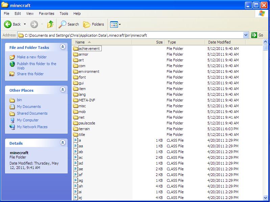
Task: Open the Tools menu
Action: point(64,13)
